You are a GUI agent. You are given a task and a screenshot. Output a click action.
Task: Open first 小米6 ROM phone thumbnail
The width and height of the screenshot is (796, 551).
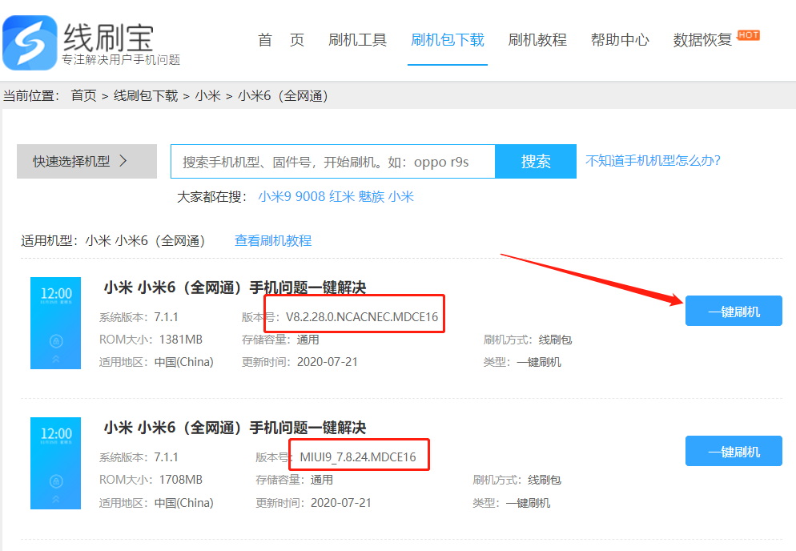click(56, 323)
